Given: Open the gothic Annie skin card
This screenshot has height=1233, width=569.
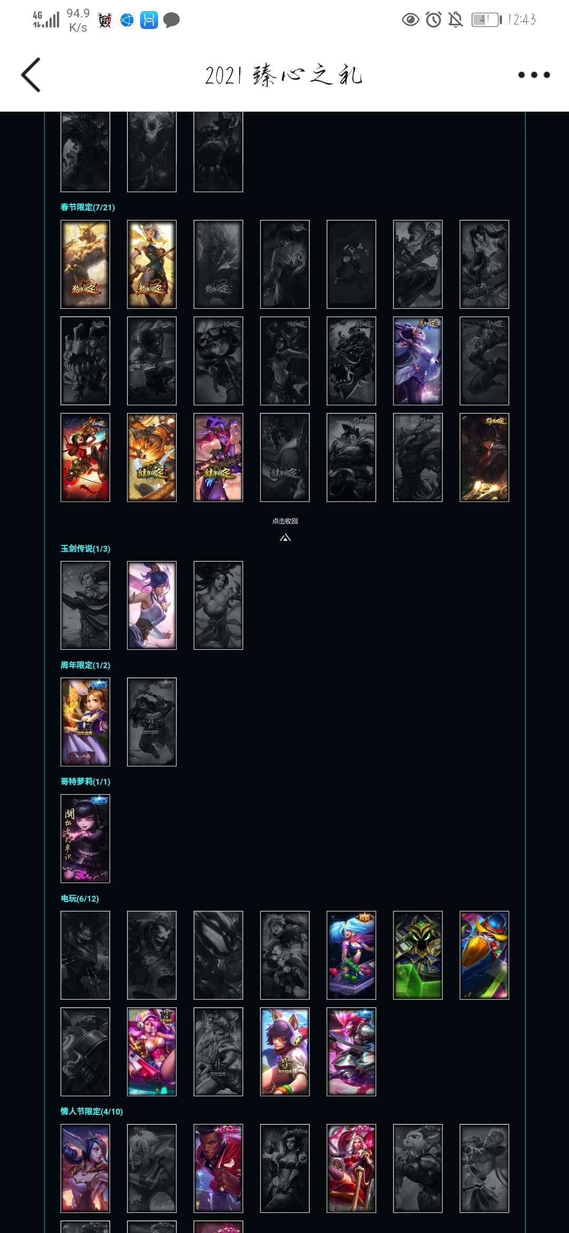Looking at the screenshot, I should tap(85, 838).
